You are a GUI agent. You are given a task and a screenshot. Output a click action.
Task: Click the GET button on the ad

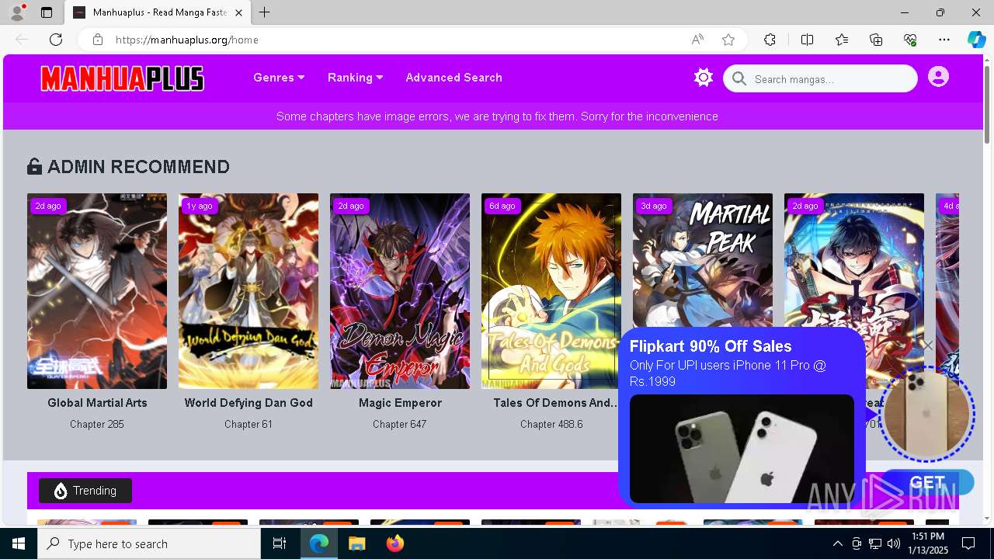pos(927,482)
